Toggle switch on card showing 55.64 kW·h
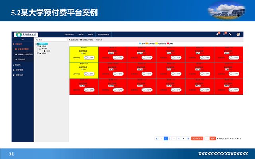Image resolution: width=255 pixels, height=159 pixels. (x=176, y=58)
